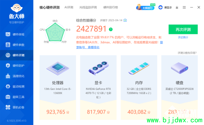The width and height of the screenshot is (204, 125).
Task: Click the 评测分数有异常? link
Action: (x=187, y=53)
